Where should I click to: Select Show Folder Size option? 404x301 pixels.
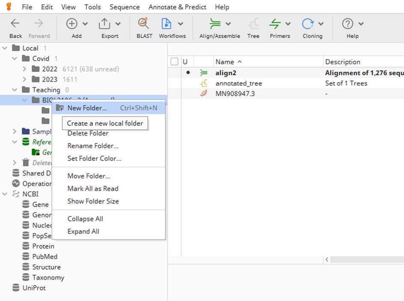click(108, 201)
